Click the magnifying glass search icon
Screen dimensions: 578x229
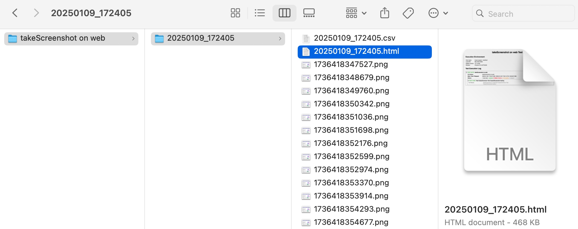point(480,13)
